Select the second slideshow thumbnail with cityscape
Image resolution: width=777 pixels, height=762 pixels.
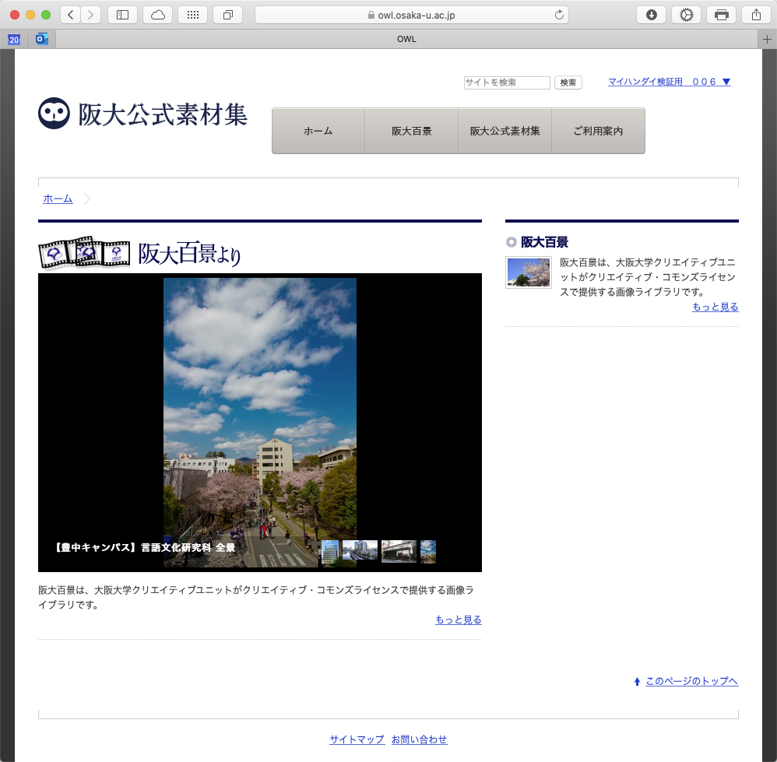point(360,551)
